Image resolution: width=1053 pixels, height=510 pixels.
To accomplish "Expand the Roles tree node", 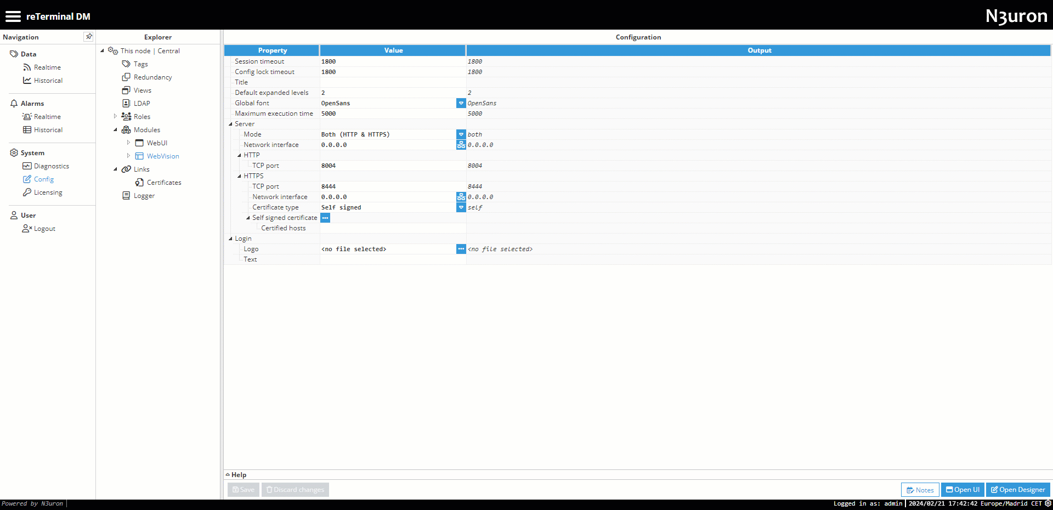I will (x=115, y=116).
